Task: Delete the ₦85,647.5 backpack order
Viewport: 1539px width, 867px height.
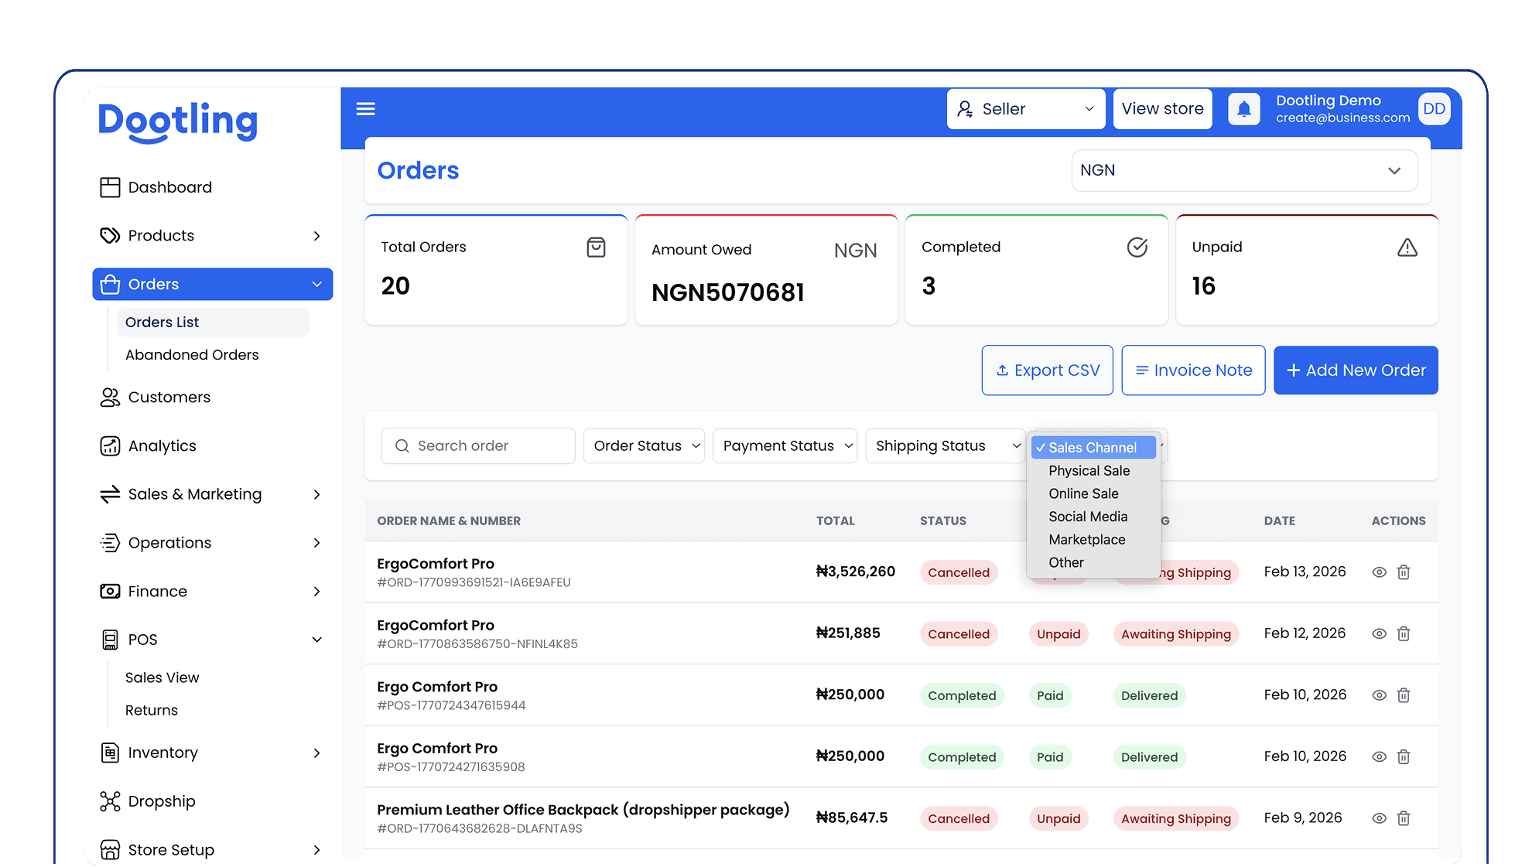Action: coord(1404,818)
